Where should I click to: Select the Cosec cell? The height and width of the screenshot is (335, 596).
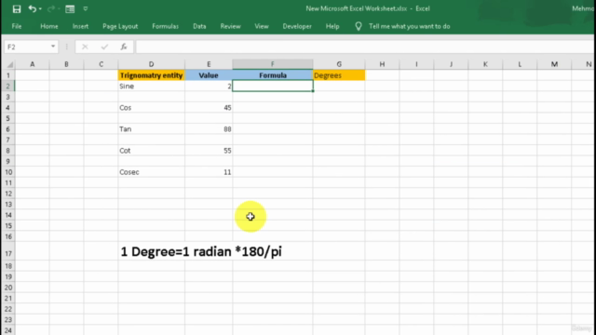(x=151, y=172)
